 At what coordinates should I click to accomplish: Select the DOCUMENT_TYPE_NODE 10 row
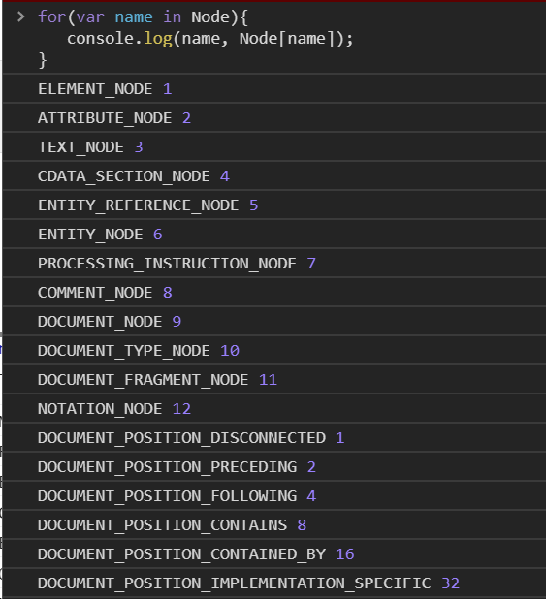tap(274, 350)
